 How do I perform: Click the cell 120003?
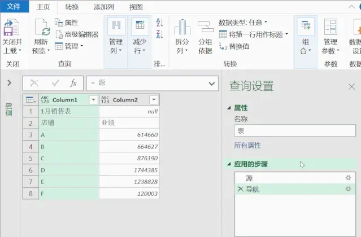(129, 194)
